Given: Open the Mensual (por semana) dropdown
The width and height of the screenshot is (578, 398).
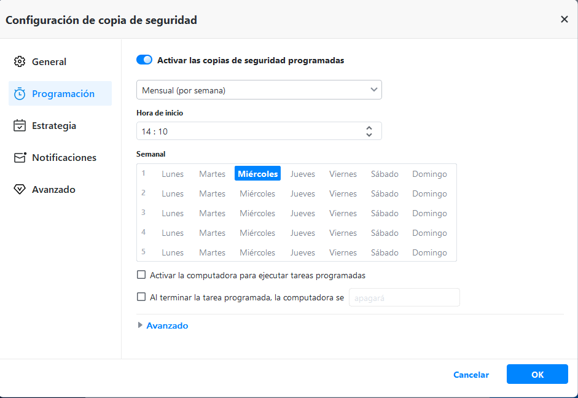Looking at the screenshot, I should (x=259, y=90).
